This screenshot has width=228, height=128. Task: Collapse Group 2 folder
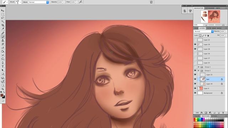(199, 70)
